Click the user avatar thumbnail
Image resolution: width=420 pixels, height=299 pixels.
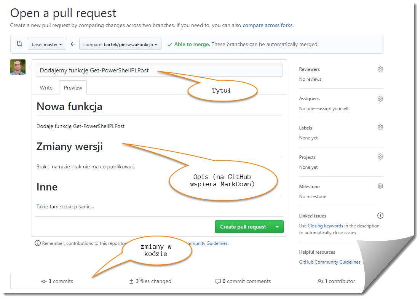coord(18,67)
